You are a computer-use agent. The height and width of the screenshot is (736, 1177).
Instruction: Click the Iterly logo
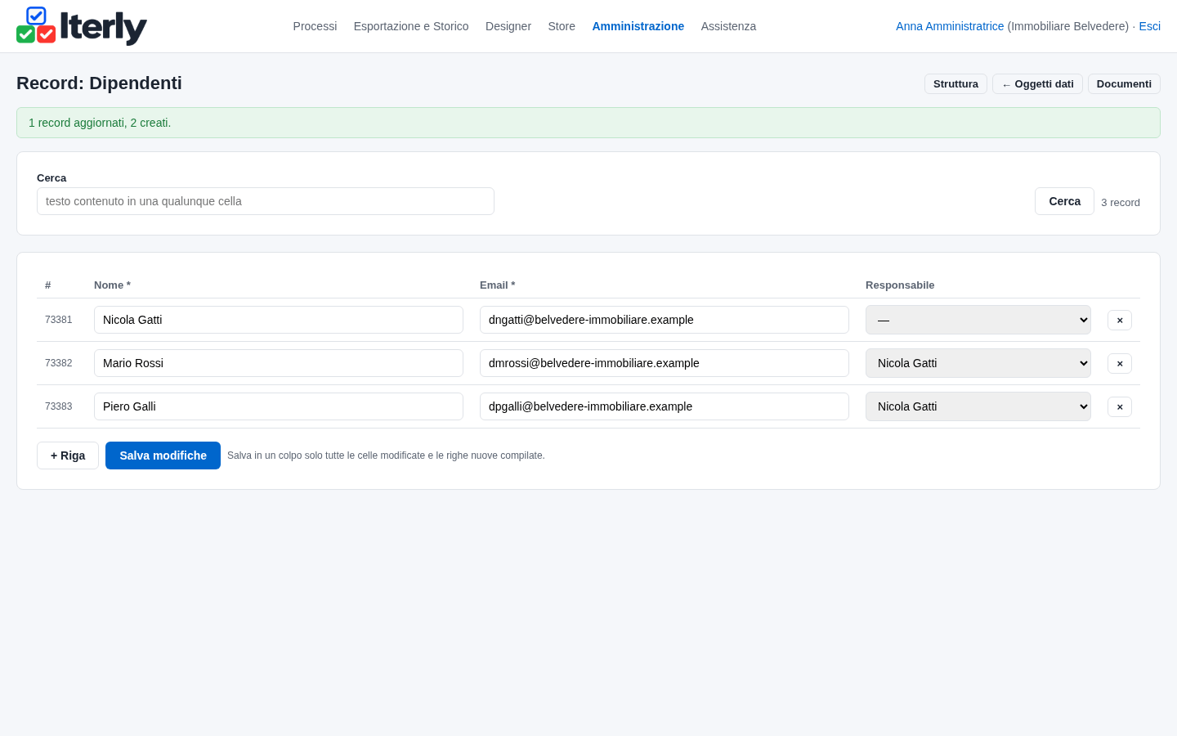tap(82, 26)
